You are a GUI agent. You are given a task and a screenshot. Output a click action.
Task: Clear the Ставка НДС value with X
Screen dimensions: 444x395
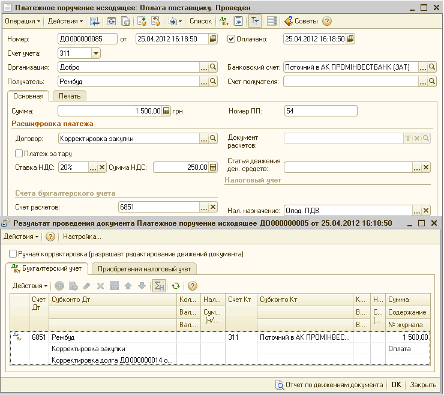point(102,167)
